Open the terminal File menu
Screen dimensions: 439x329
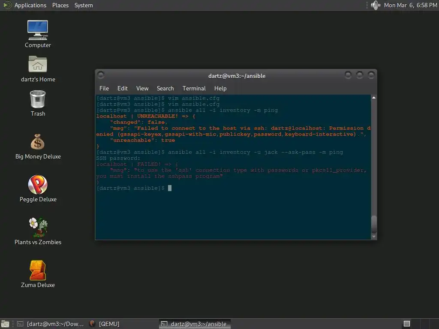coord(104,88)
